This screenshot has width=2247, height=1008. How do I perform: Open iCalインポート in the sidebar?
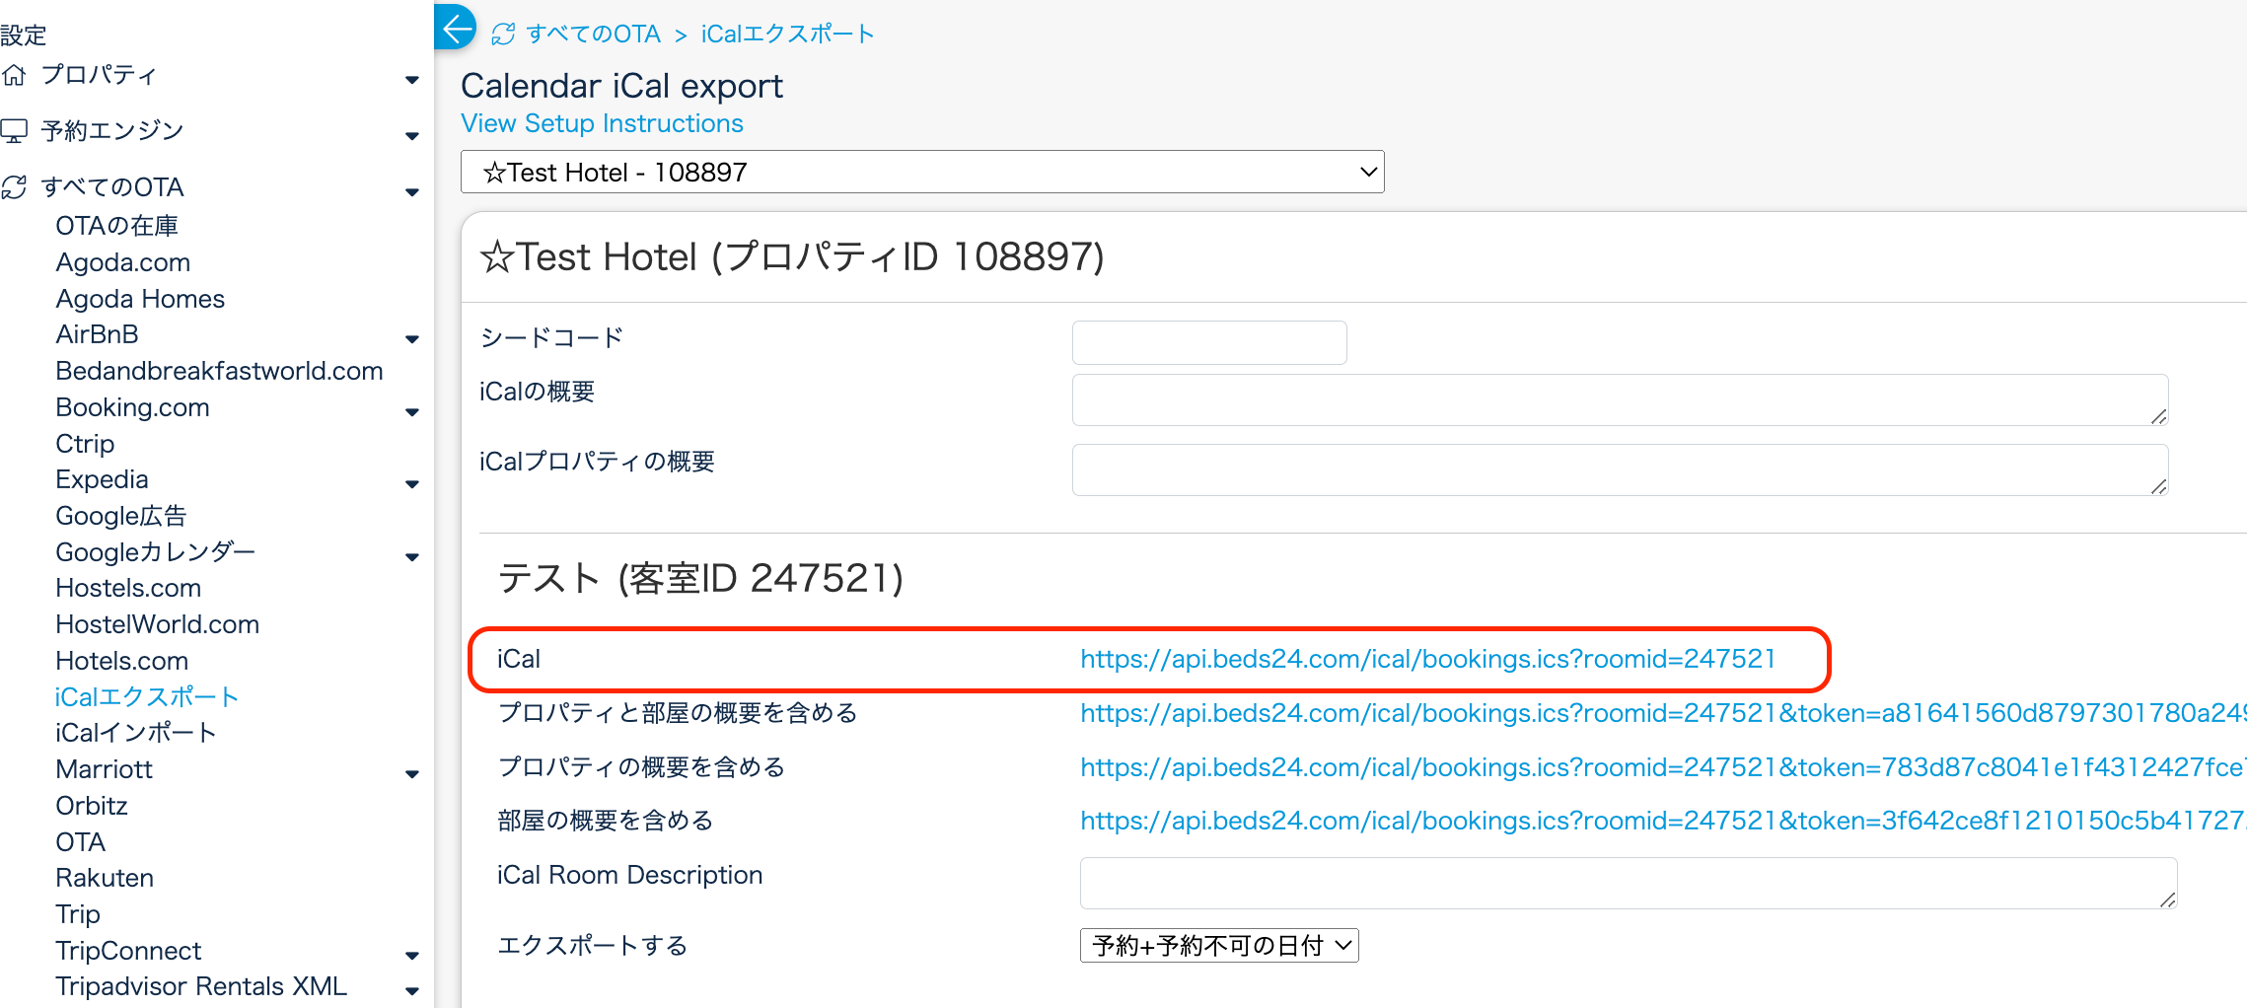click(136, 733)
